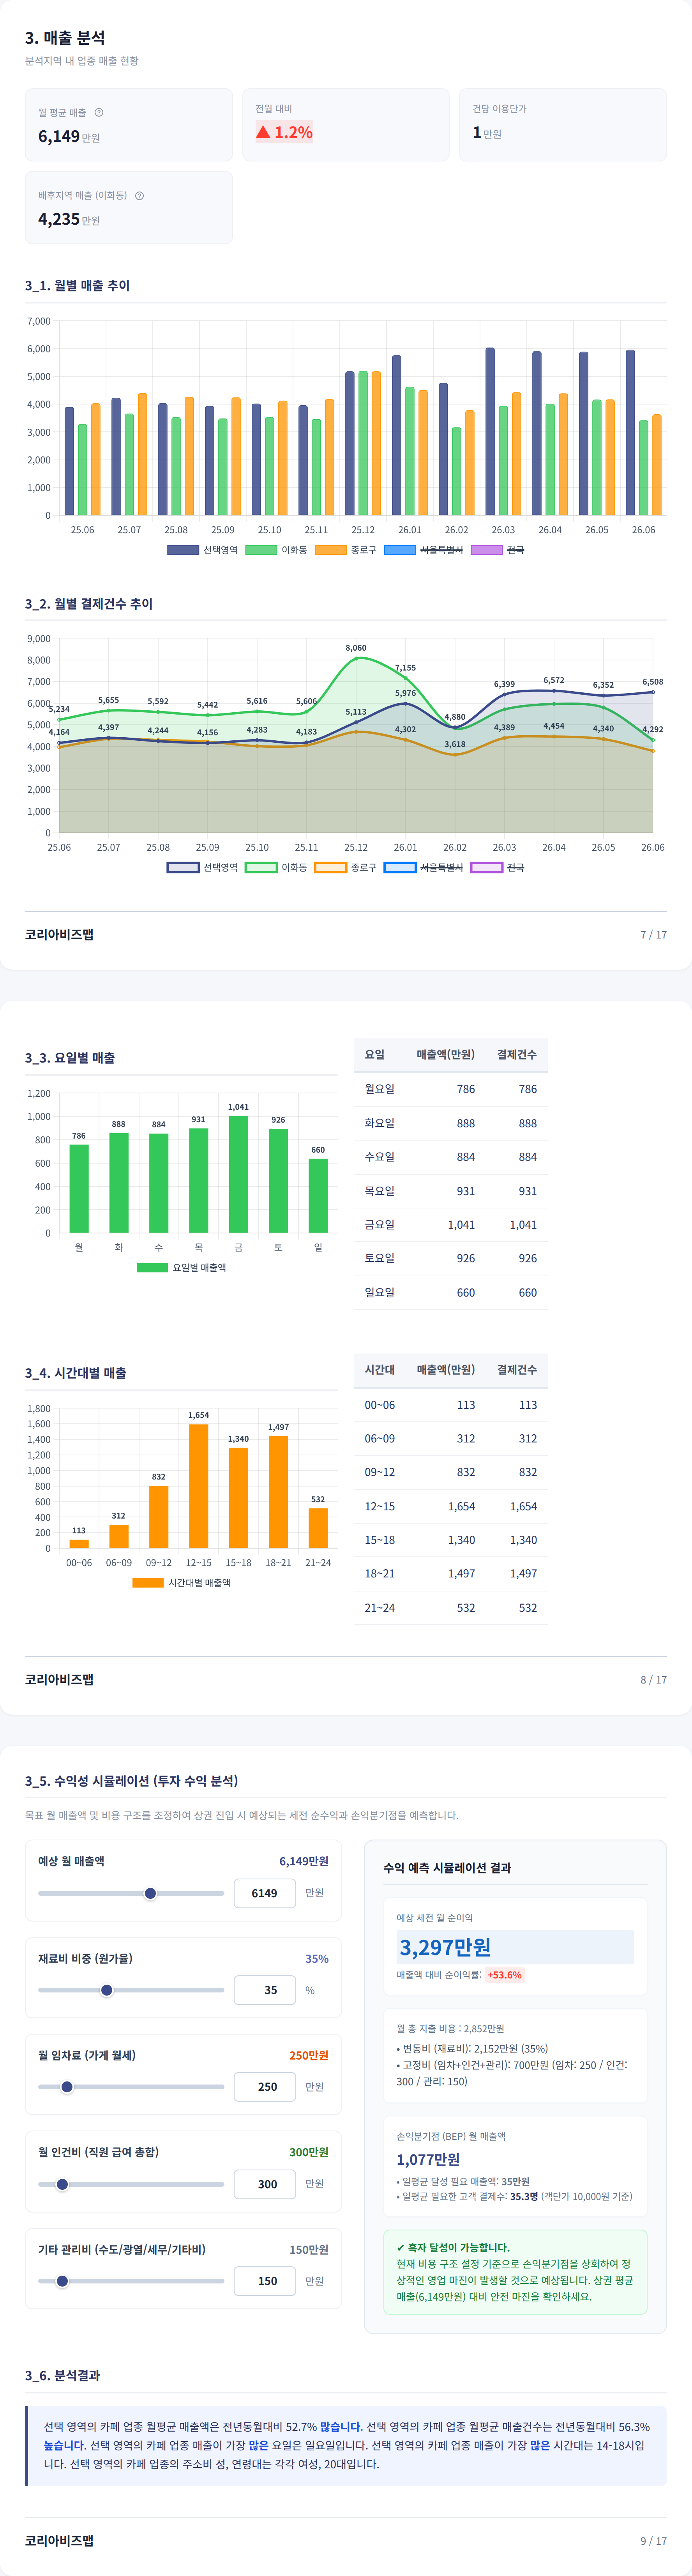Show 전국 series in 월별 매출 추이 chart
Image resolution: width=692 pixels, height=2576 pixels.
point(497,550)
